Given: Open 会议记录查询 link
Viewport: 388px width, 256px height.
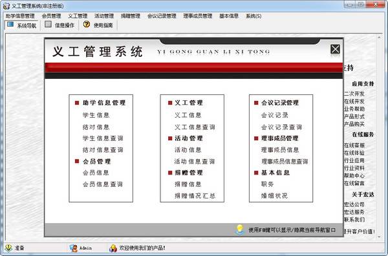Looking at the screenshot, I should tap(281, 127).
